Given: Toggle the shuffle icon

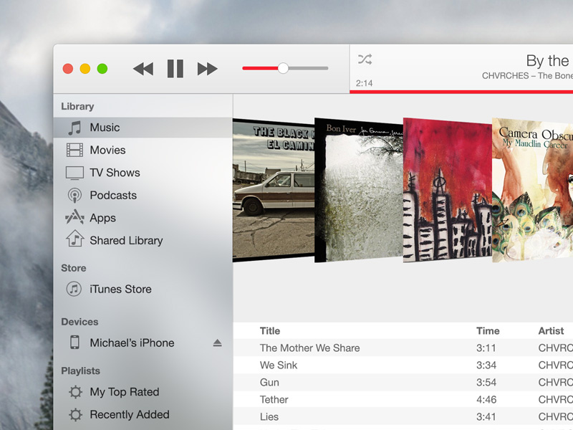Looking at the screenshot, I should tap(365, 59).
